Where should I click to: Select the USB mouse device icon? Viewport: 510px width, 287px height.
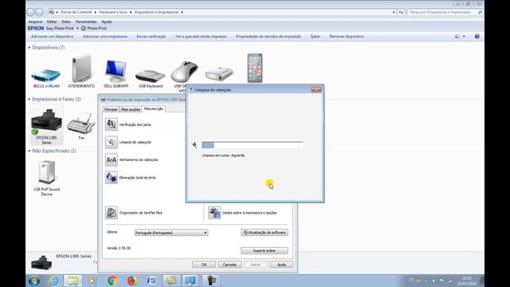point(184,72)
